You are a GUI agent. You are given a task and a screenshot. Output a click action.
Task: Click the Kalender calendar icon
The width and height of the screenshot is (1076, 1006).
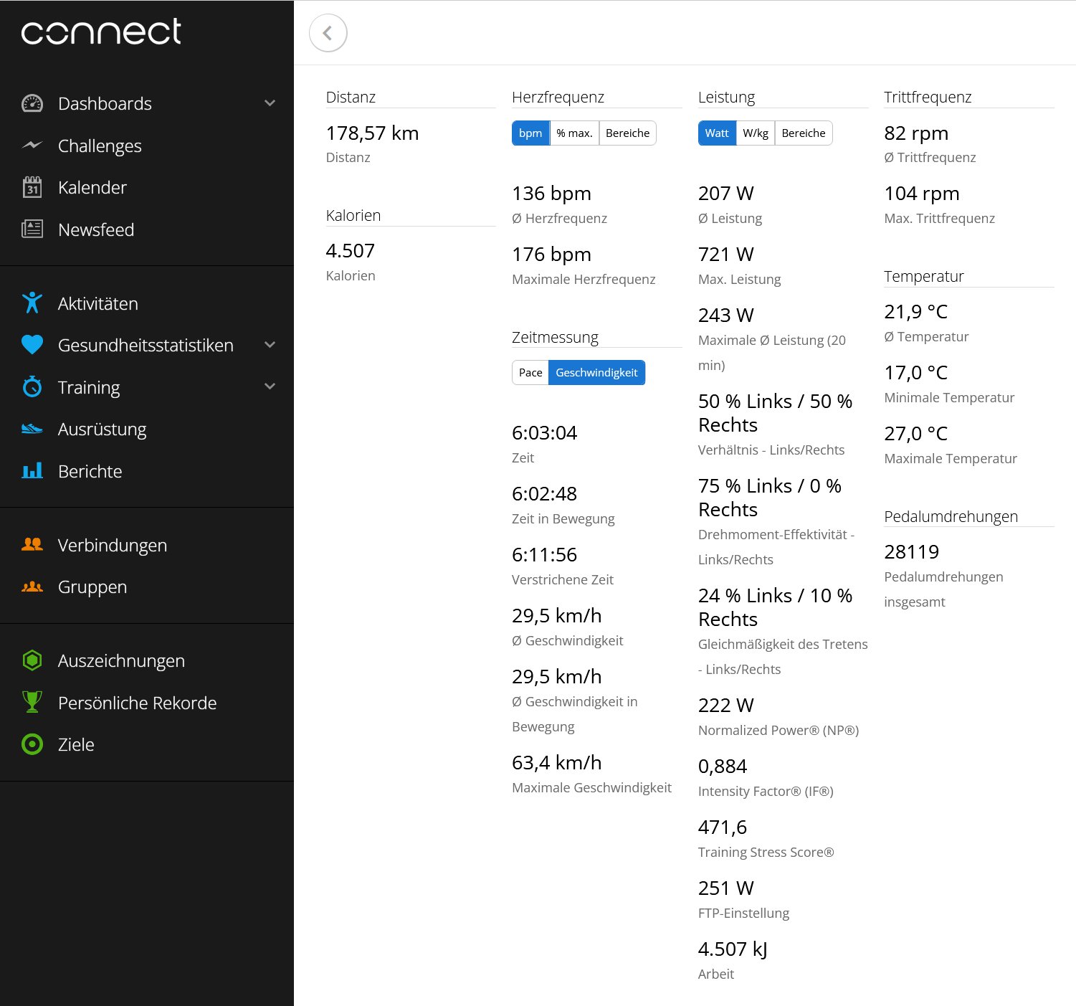coord(32,188)
